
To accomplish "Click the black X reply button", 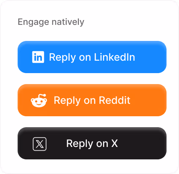I will 92,143.
